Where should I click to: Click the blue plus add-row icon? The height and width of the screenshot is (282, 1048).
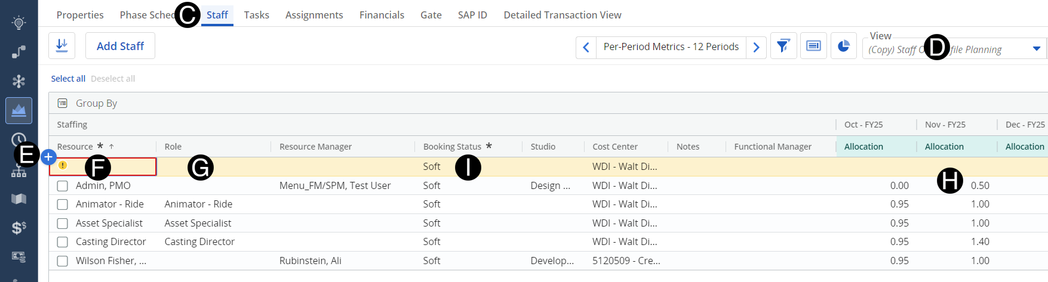49,157
